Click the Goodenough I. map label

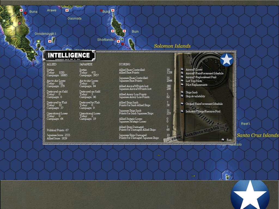46,33
